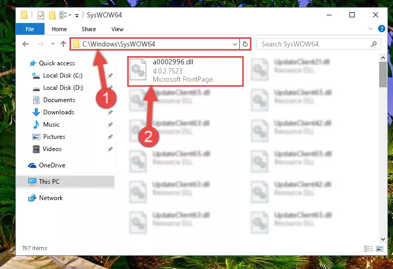Open the File ribbon tab
Screen dimensions: 393x269
[x=30, y=29]
